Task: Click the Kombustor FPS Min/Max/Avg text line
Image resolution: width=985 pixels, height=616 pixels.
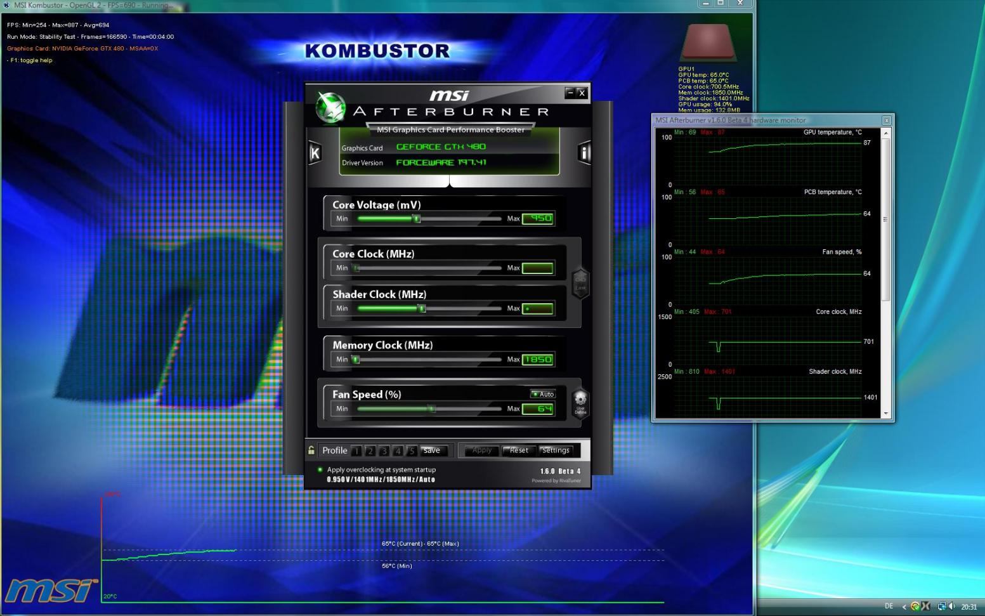Action: coord(58,25)
